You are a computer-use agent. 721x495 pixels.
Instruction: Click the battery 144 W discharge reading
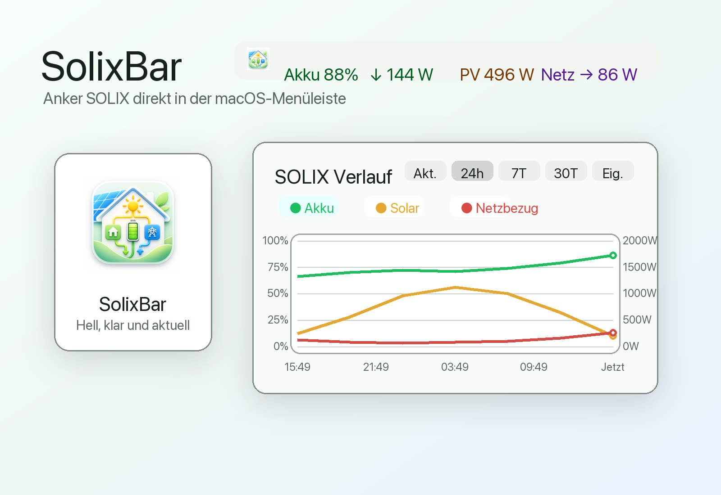pyautogui.click(x=402, y=75)
